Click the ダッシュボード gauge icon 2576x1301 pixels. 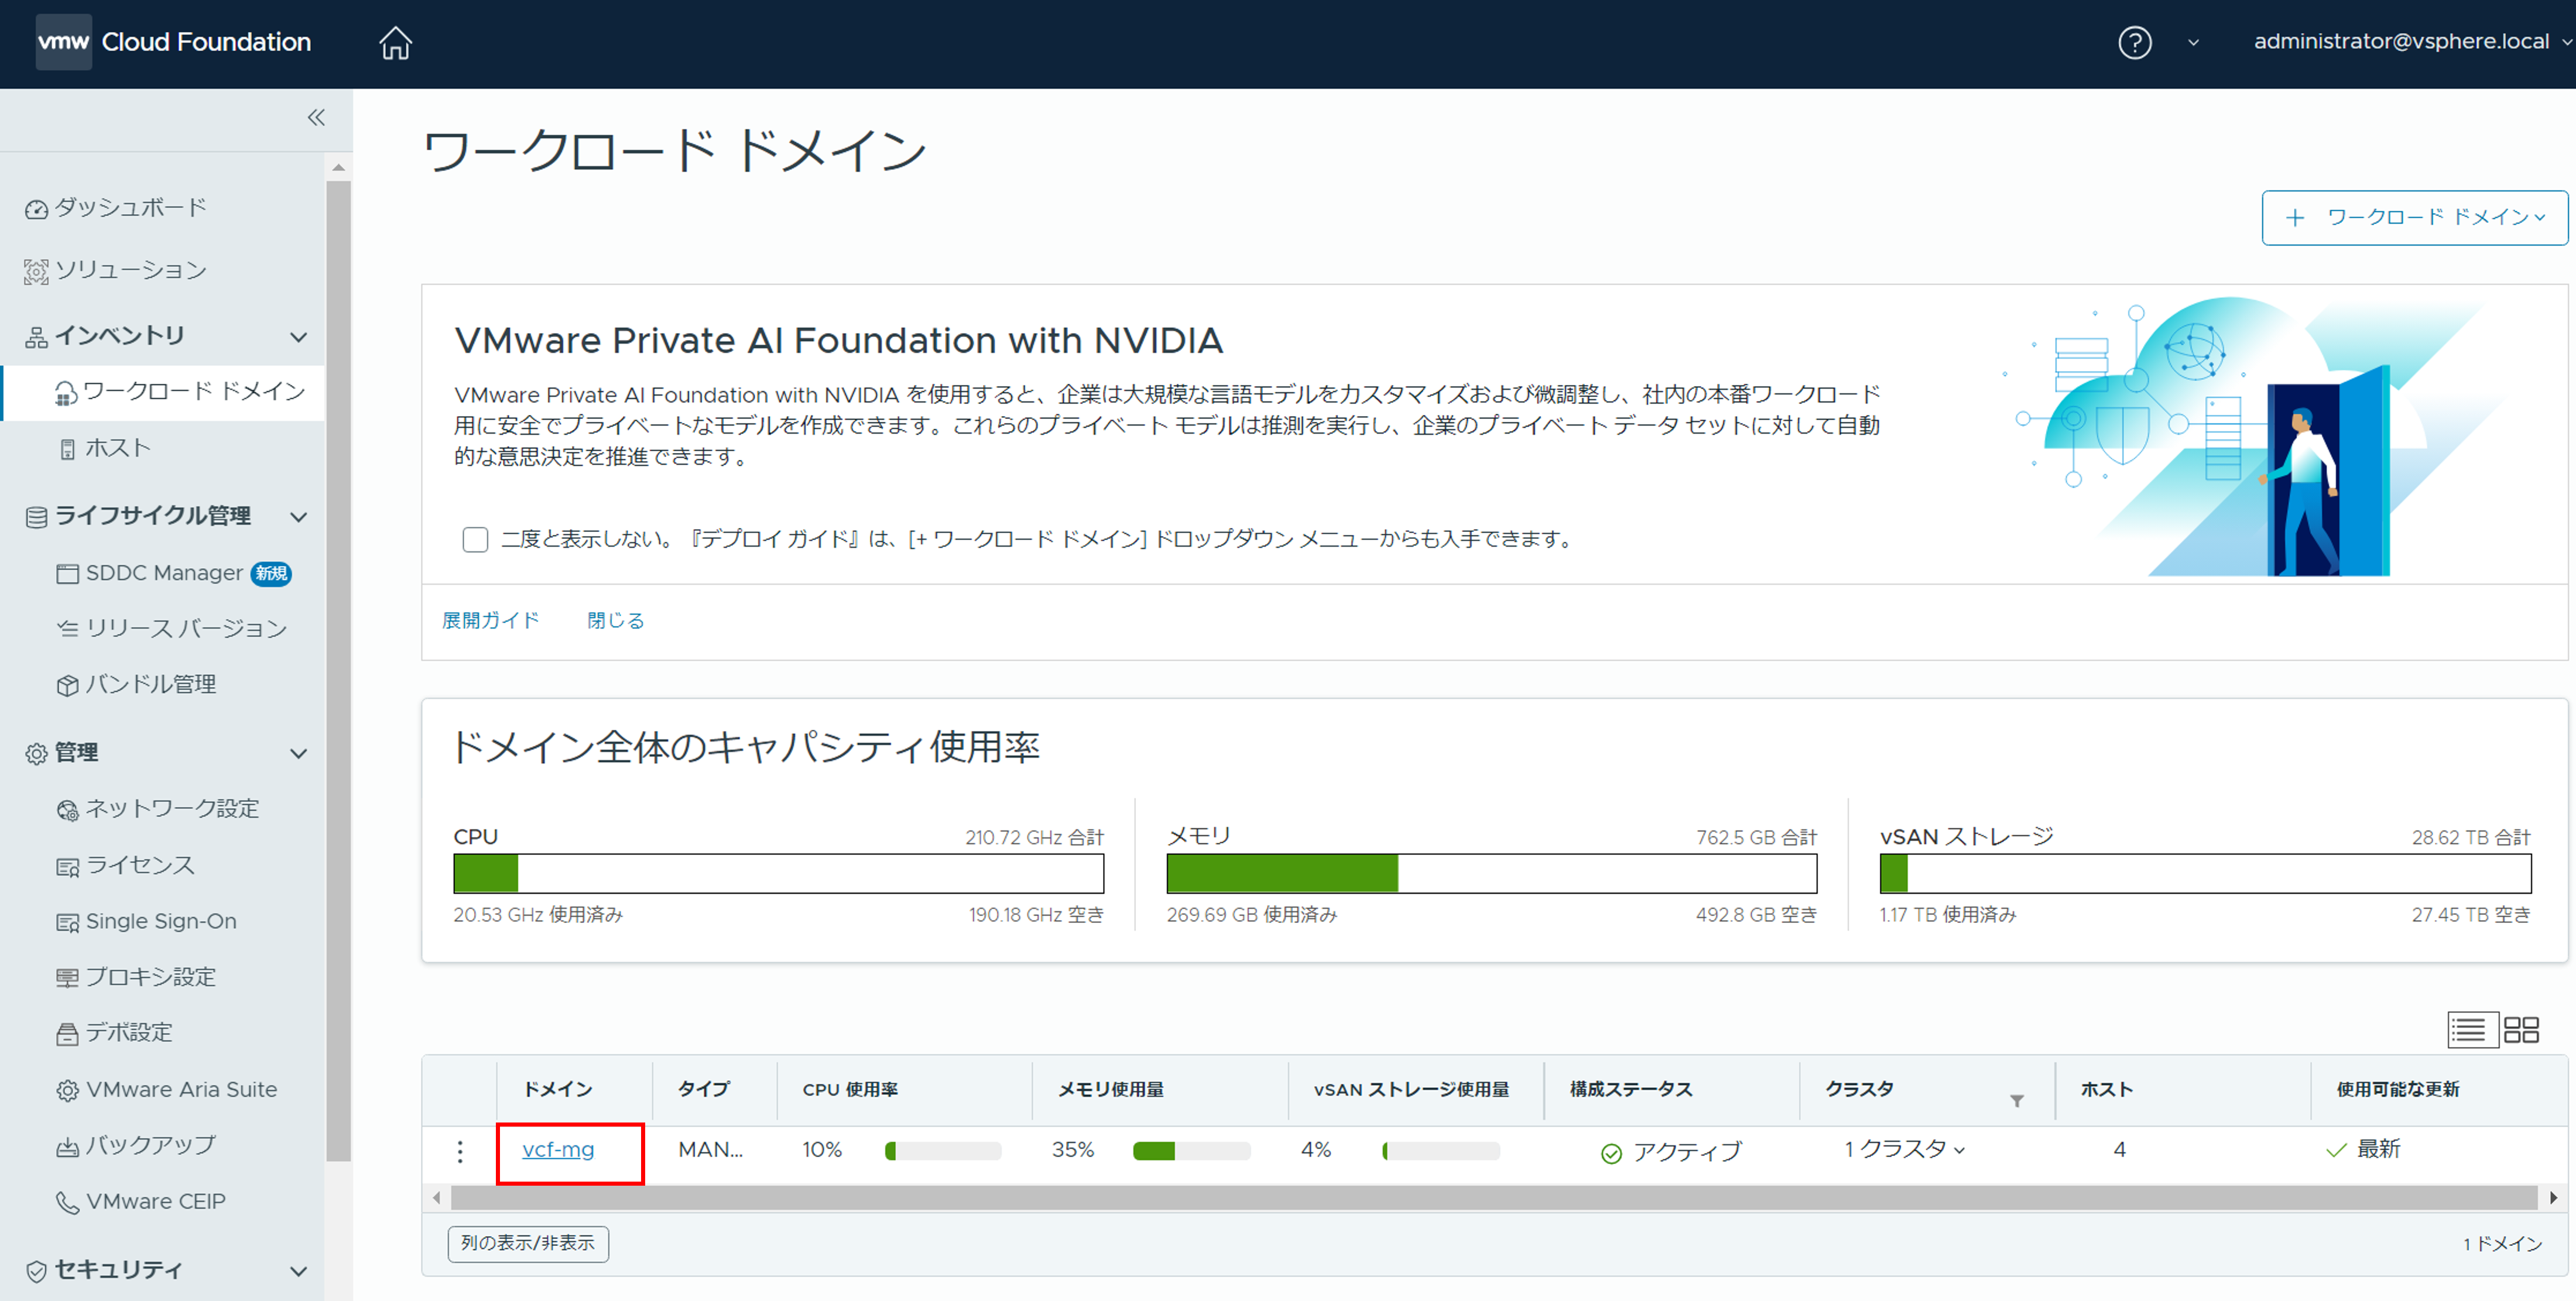(x=36, y=209)
